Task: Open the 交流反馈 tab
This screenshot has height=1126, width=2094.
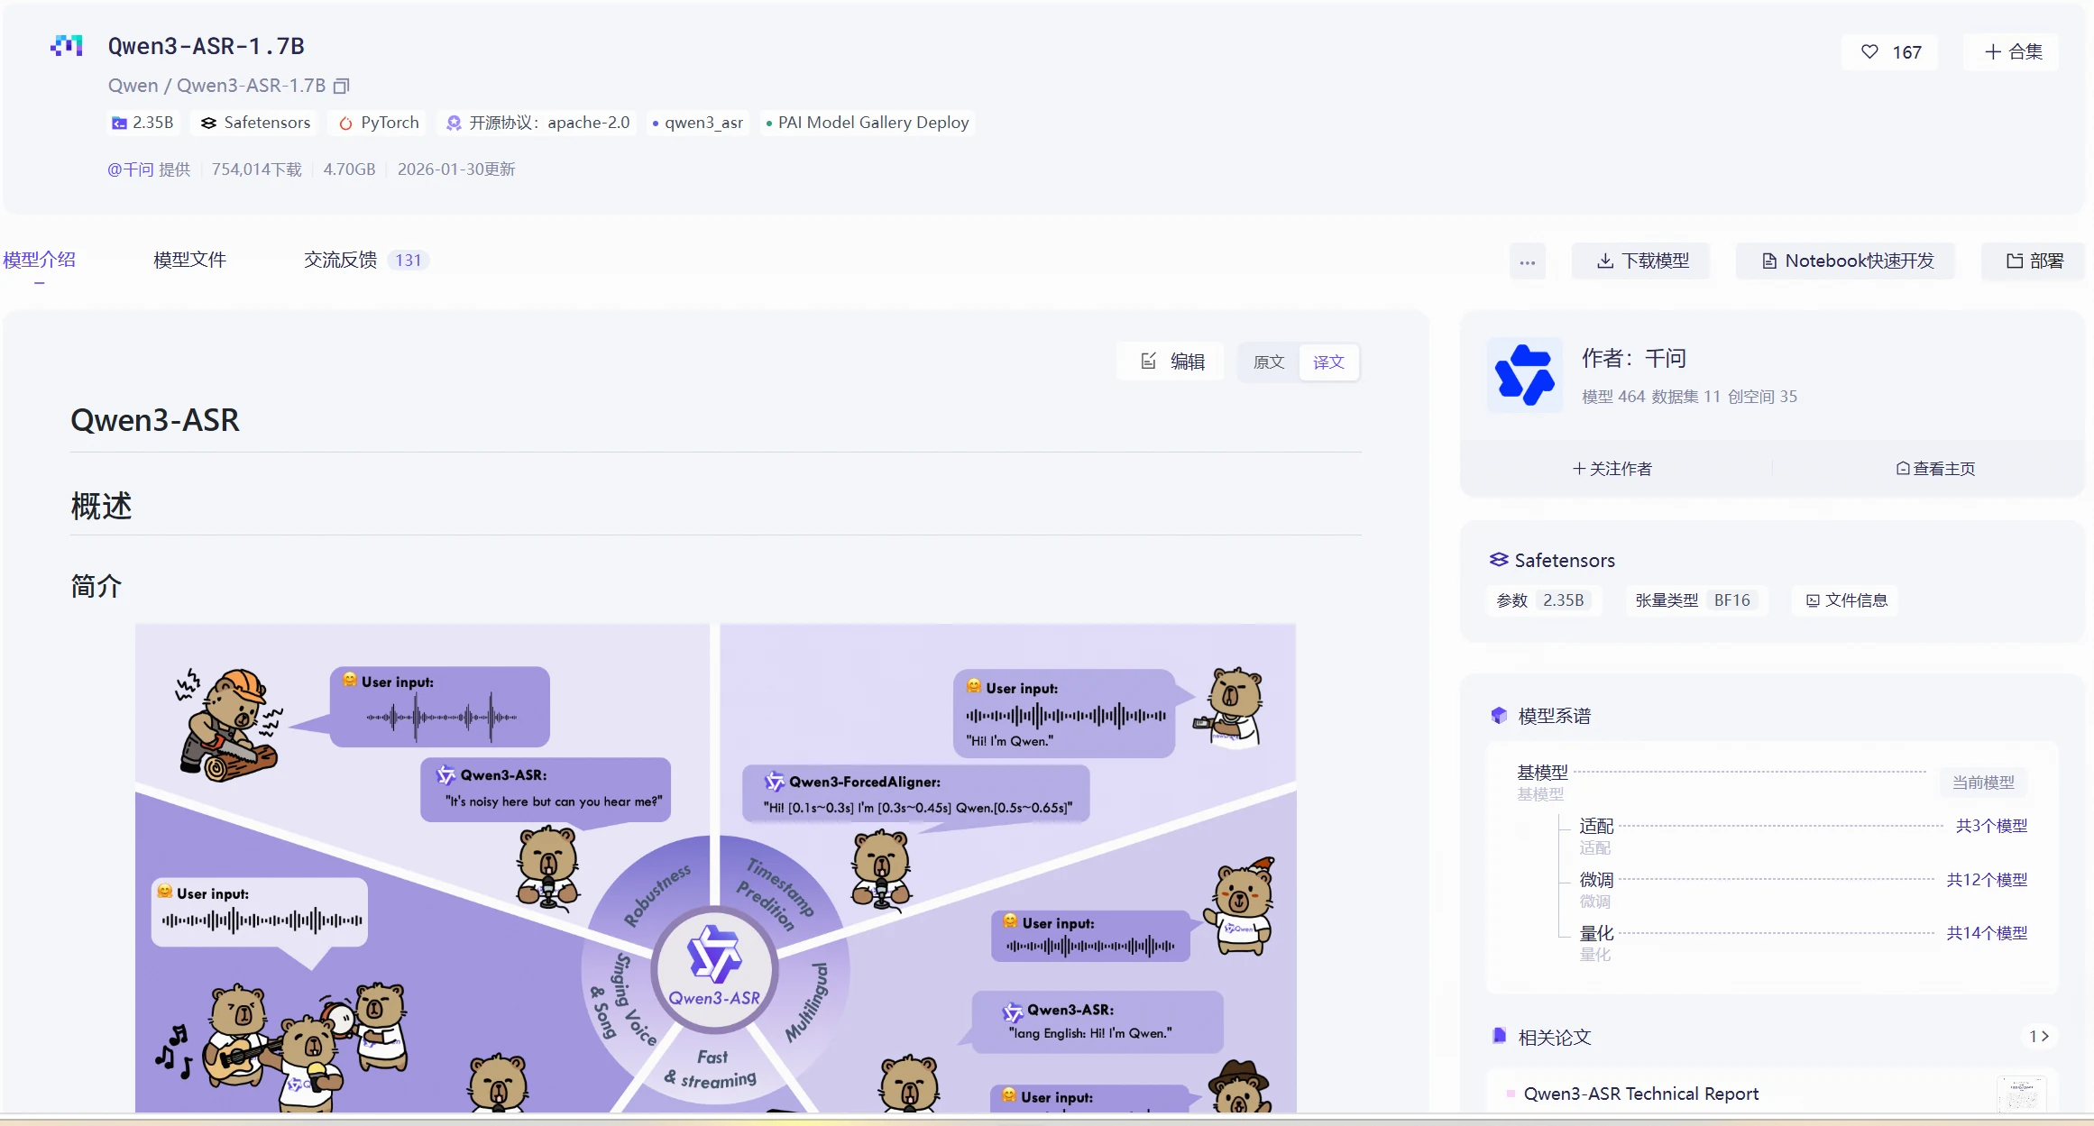Action: [340, 260]
